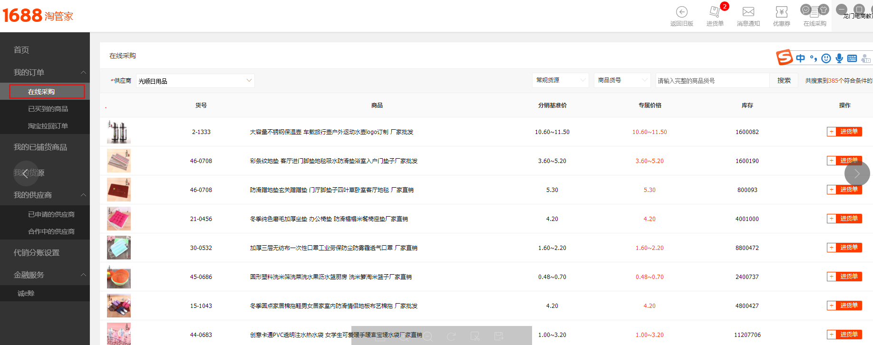The image size is (873, 345).
Task: Toggle Sogou 中 Chinese/English input mode
Action: [x=801, y=58]
